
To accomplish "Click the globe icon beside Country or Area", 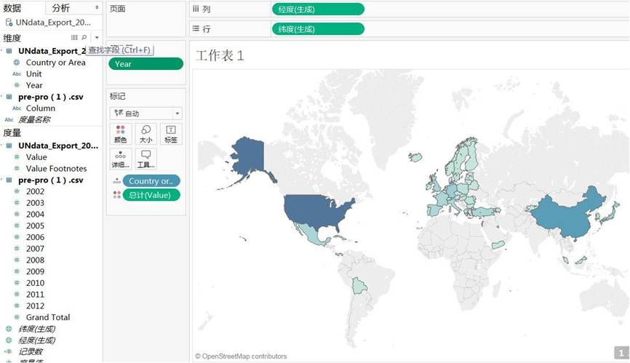I will (x=17, y=63).
